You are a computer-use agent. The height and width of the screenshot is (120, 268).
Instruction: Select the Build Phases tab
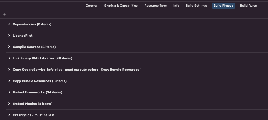click(223, 6)
